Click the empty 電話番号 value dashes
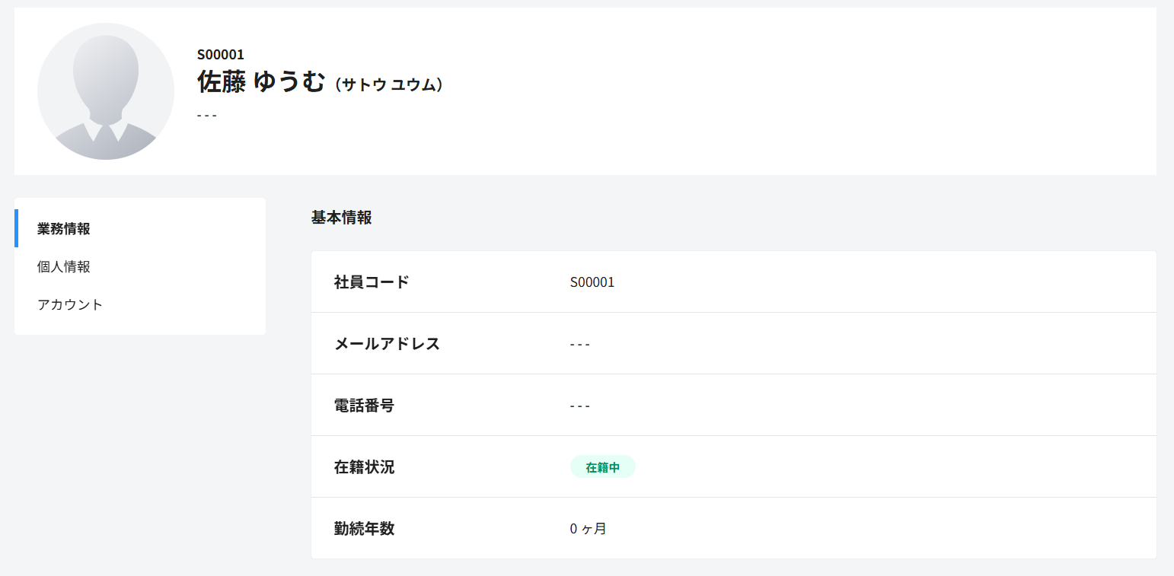The image size is (1174, 576). [x=580, y=406]
